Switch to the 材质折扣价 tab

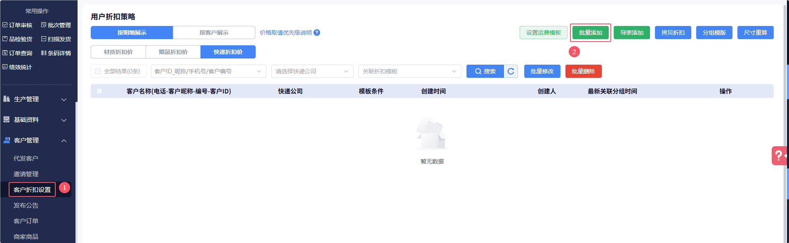(118, 52)
